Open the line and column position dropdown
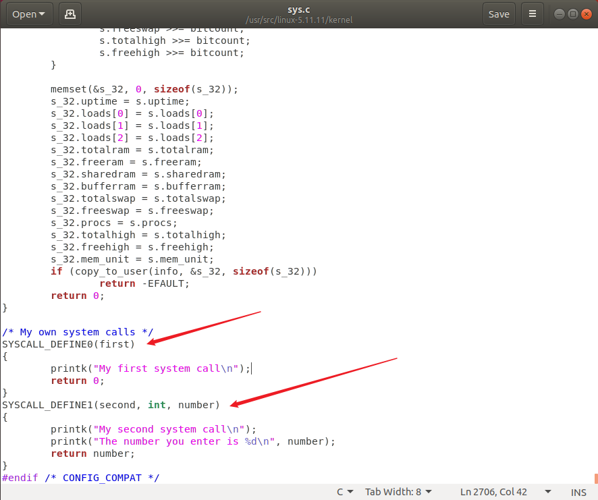Screen dimensions: 598x500 click(x=506, y=492)
